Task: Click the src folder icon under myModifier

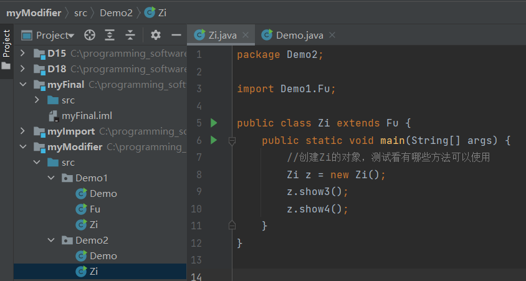Action: (53, 162)
